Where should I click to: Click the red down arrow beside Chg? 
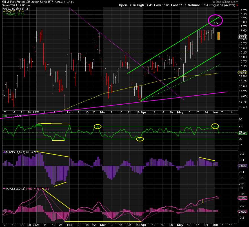point(237,5)
